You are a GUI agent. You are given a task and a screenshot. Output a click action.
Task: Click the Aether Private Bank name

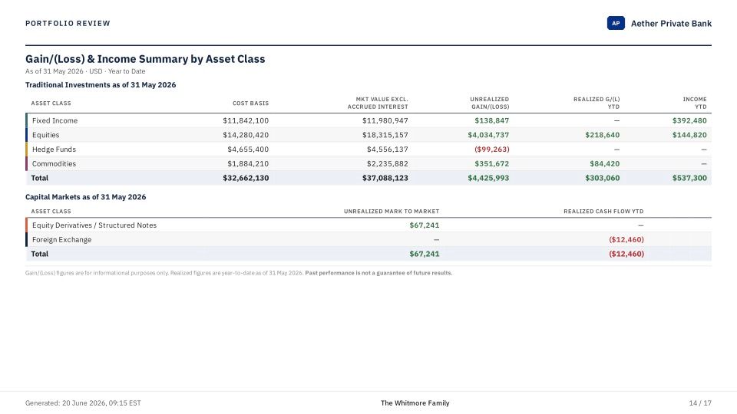coord(671,24)
